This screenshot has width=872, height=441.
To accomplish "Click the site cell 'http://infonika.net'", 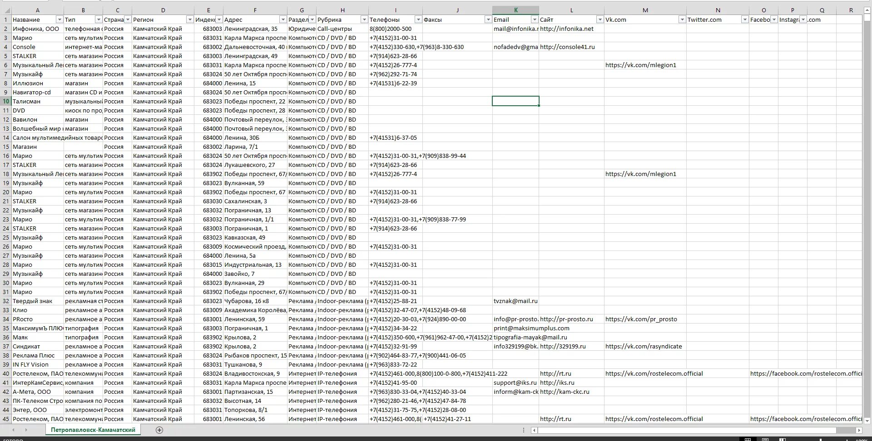I will click(x=571, y=29).
